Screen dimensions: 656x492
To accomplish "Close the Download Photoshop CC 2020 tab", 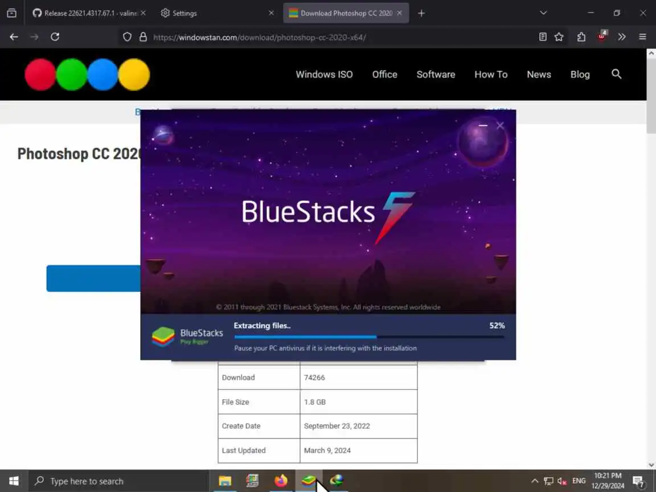I will 400,13.
